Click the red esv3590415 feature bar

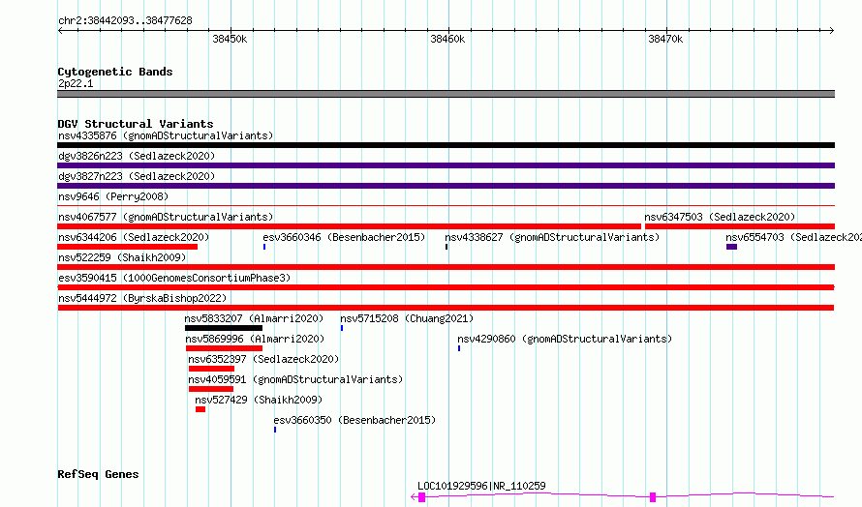click(x=446, y=287)
